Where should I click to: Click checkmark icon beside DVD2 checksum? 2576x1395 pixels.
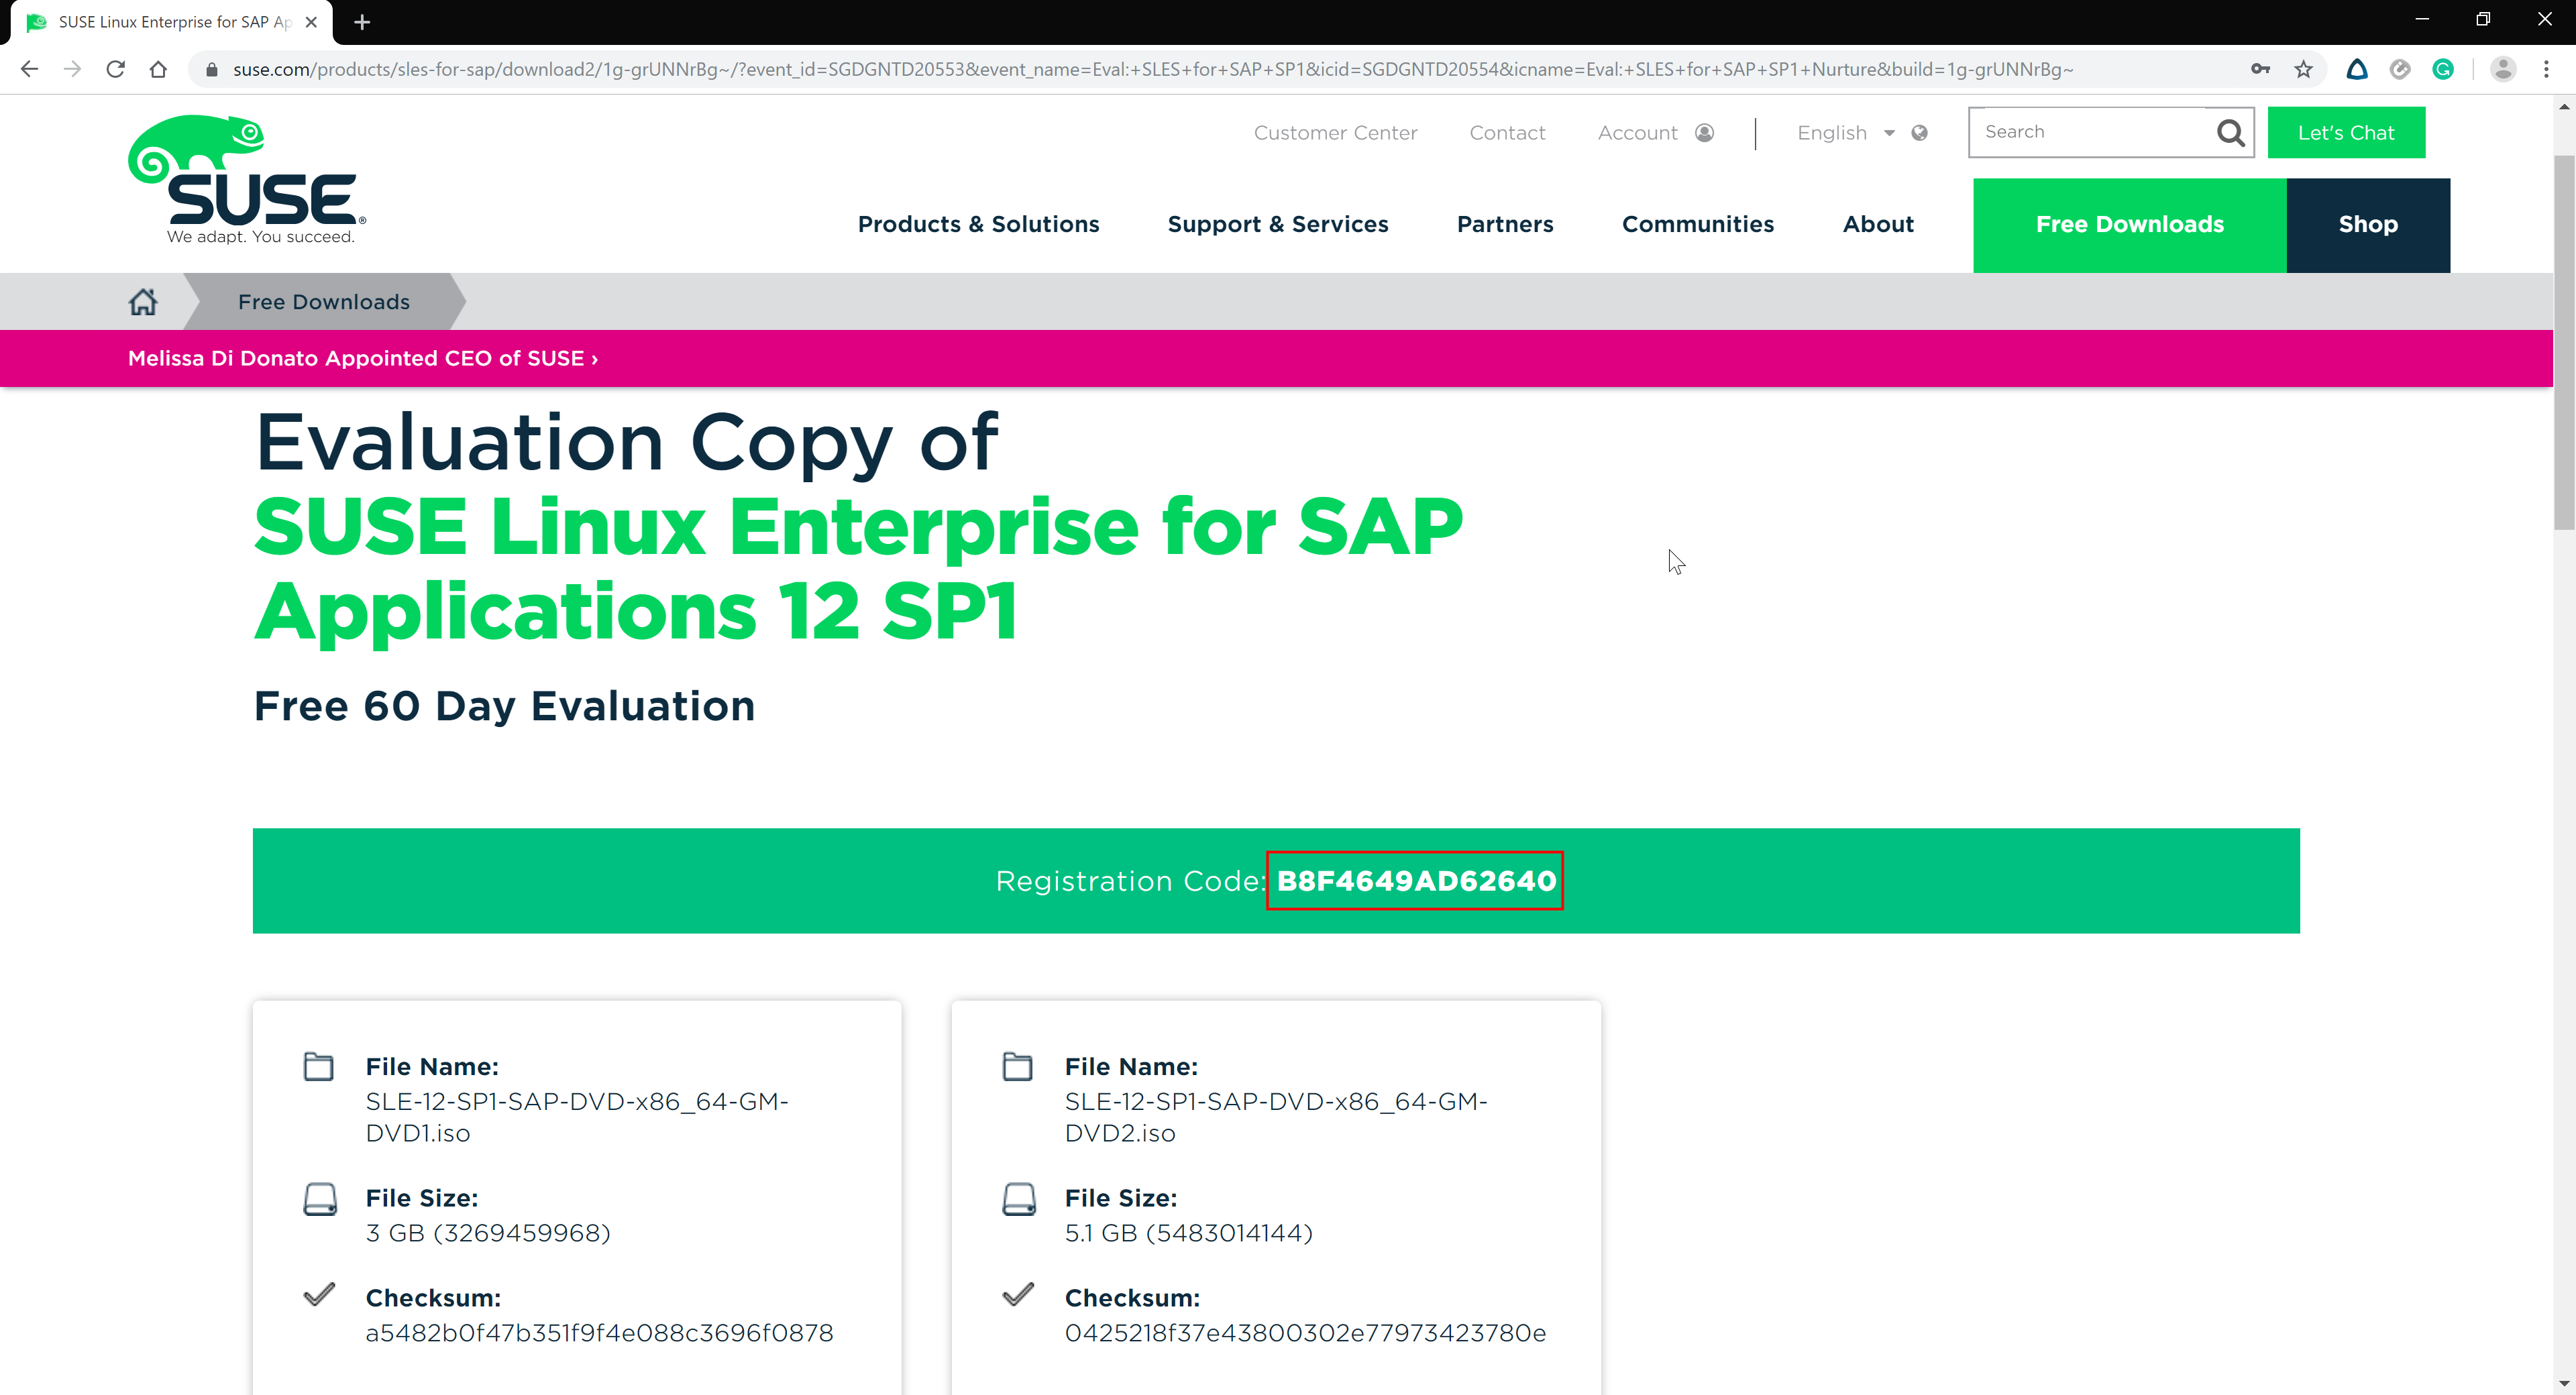1018,1294
